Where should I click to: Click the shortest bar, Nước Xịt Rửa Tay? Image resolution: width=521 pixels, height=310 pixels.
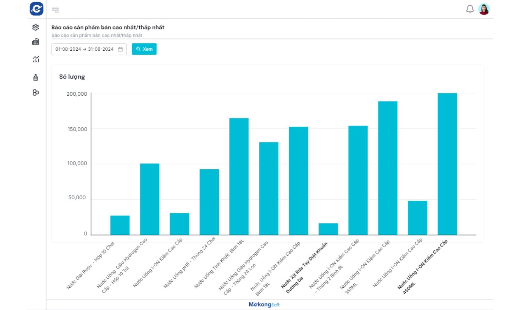(328, 229)
